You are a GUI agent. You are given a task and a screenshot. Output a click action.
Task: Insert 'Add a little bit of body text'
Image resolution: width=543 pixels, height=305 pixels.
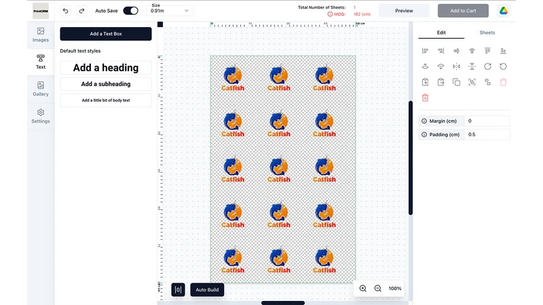[106, 100]
